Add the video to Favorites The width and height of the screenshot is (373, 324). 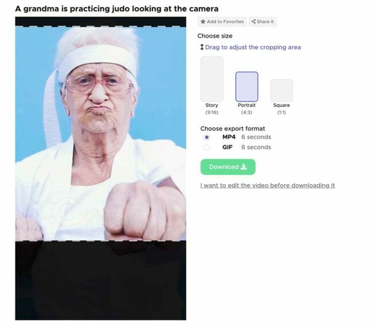coord(222,22)
